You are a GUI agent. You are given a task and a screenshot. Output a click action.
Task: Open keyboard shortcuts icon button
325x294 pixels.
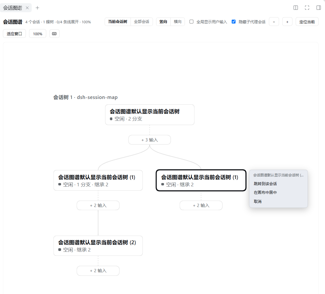54,33
